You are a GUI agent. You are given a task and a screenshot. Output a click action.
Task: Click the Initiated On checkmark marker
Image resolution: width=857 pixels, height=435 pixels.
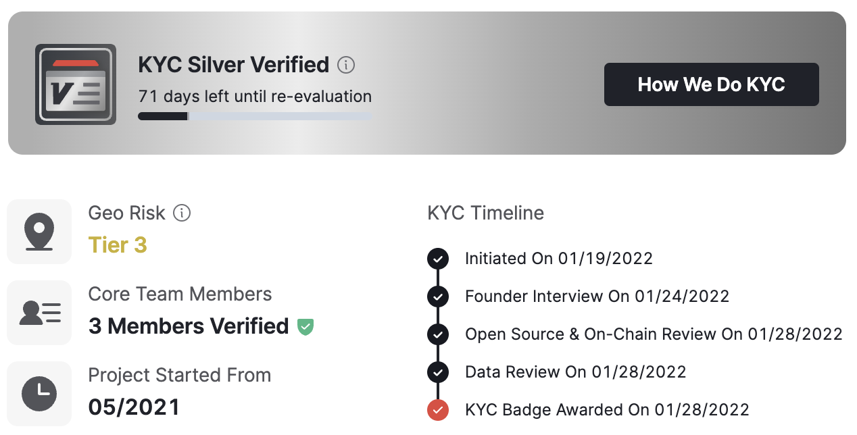coord(438,259)
